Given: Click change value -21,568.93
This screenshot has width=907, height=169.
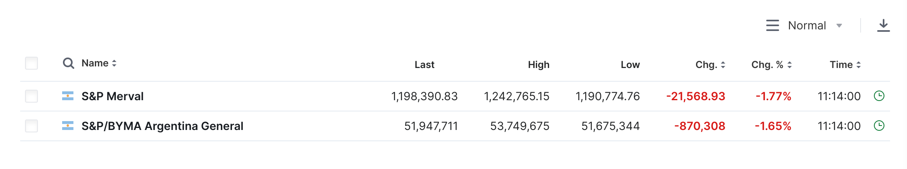Looking at the screenshot, I should point(696,96).
